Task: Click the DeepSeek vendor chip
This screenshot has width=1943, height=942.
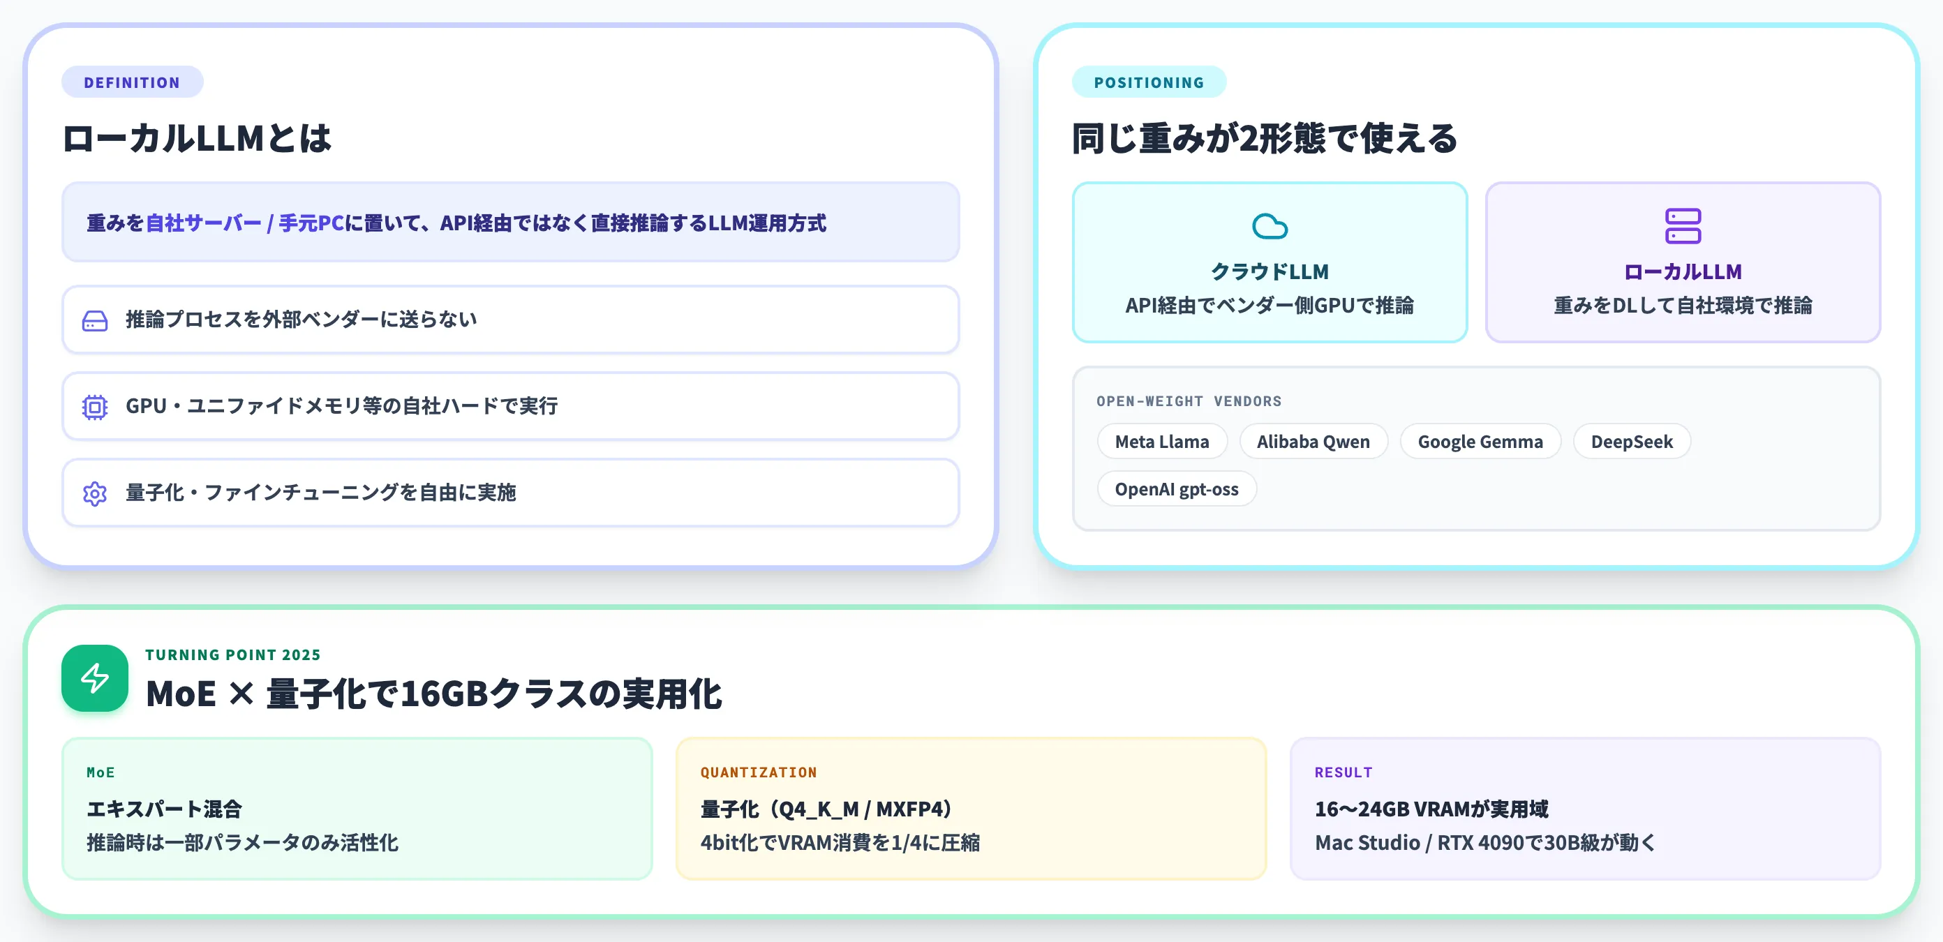Action: [x=1632, y=441]
